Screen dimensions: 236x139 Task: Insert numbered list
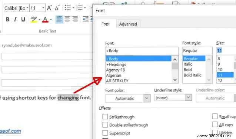click(x=79, y=7)
